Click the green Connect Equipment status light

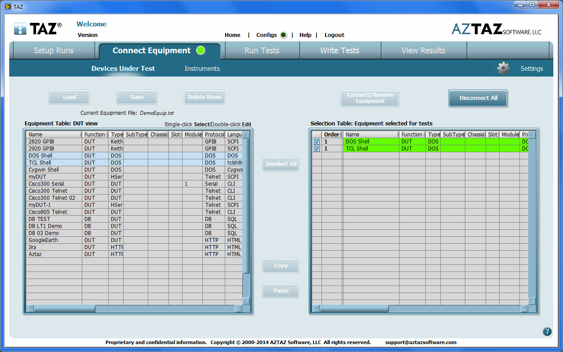(x=201, y=51)
